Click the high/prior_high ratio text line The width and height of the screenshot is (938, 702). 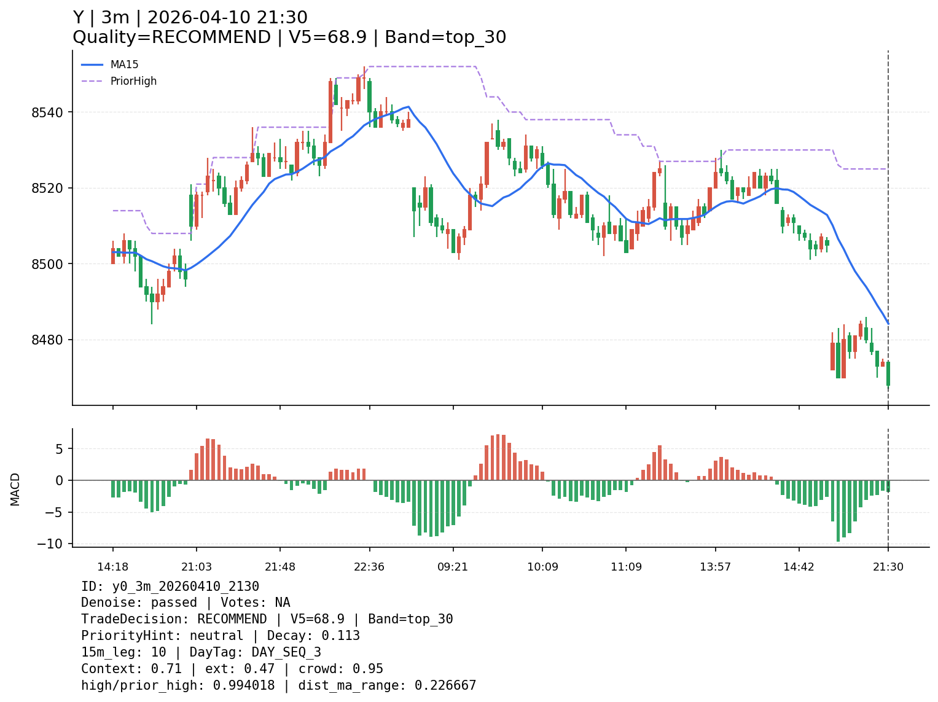click(x=278, y=685)
